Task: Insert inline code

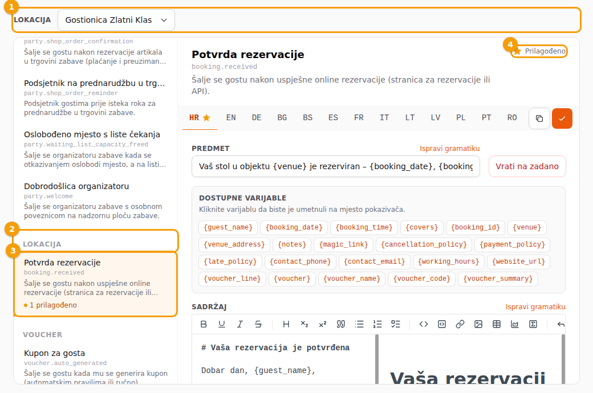Action: pyautogui.click(x=424, y=324)
